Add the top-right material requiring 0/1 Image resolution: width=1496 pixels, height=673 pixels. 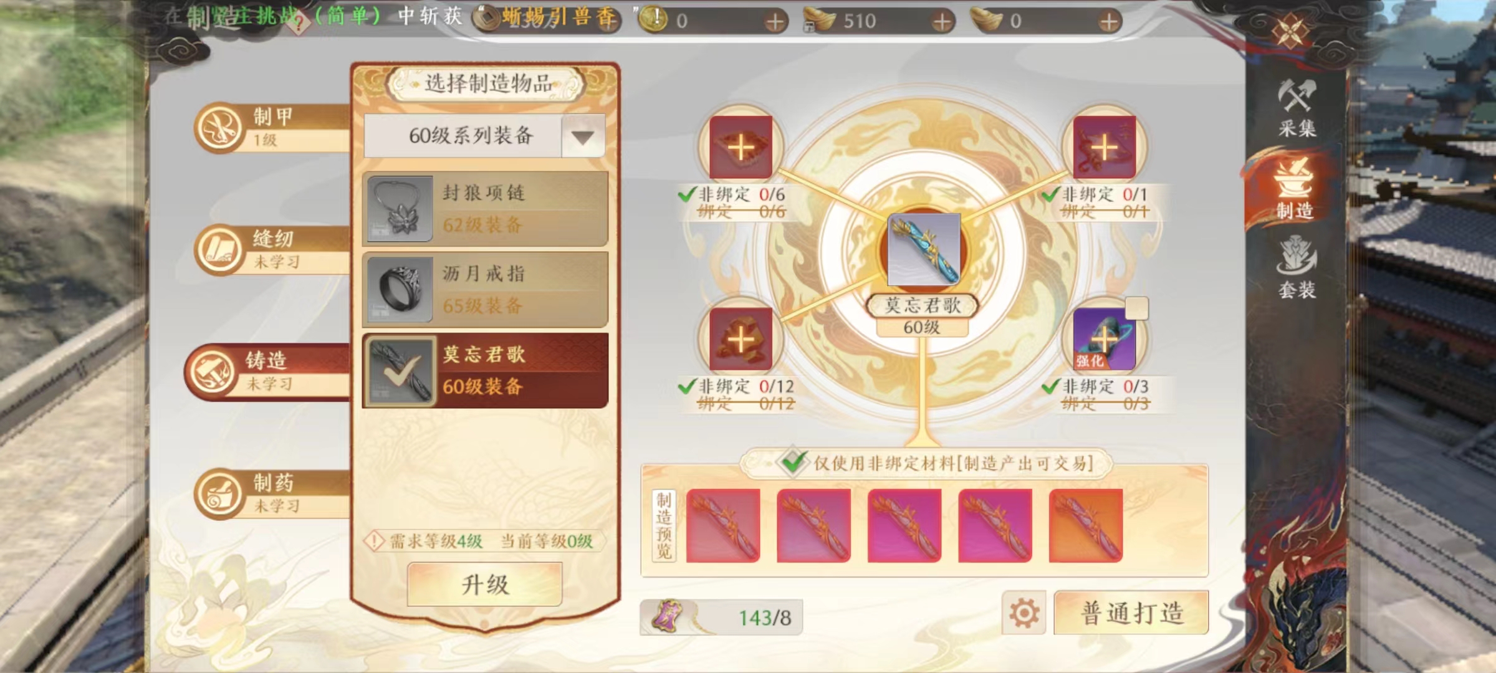[x=1104, y=147]
